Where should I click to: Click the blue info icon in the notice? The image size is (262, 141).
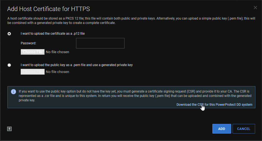tap(13, 91)
